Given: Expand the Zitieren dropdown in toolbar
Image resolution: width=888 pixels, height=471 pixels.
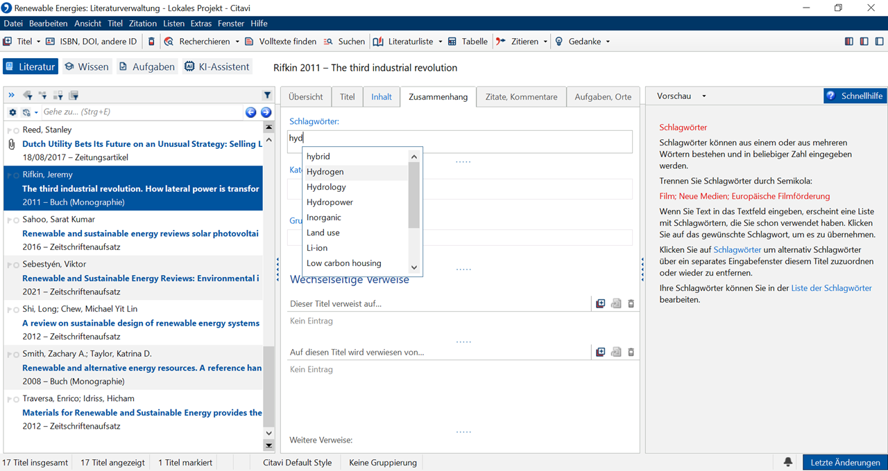Looking at the screenshot, I should [545, 42].
